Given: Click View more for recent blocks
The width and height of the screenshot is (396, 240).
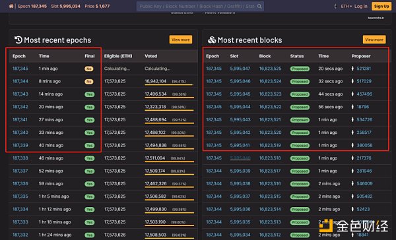Looking at the screenshot, I should (x=374, y=40).
